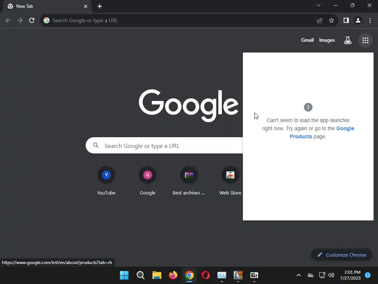Launch Firefox from taskbar
This screenshot has height=284, width=378.
tap(173, 275)
